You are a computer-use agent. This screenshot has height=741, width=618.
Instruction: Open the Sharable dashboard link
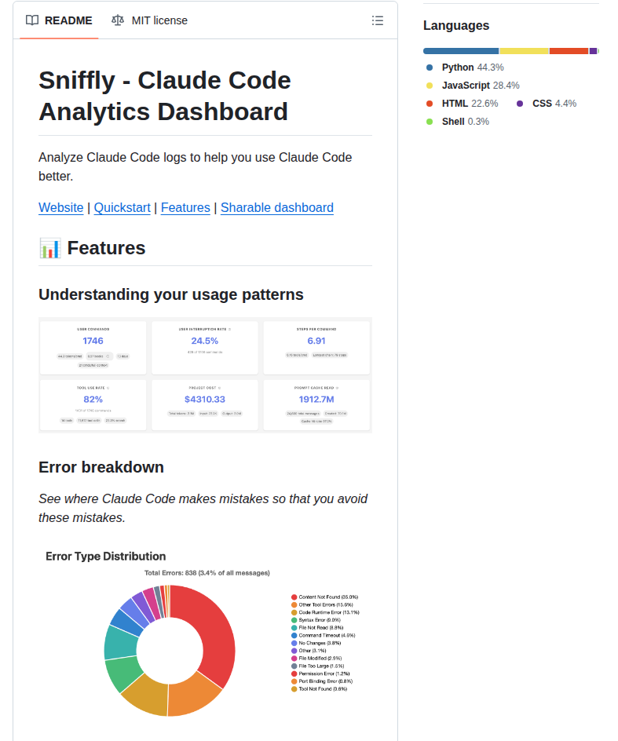tap(277, 207)
